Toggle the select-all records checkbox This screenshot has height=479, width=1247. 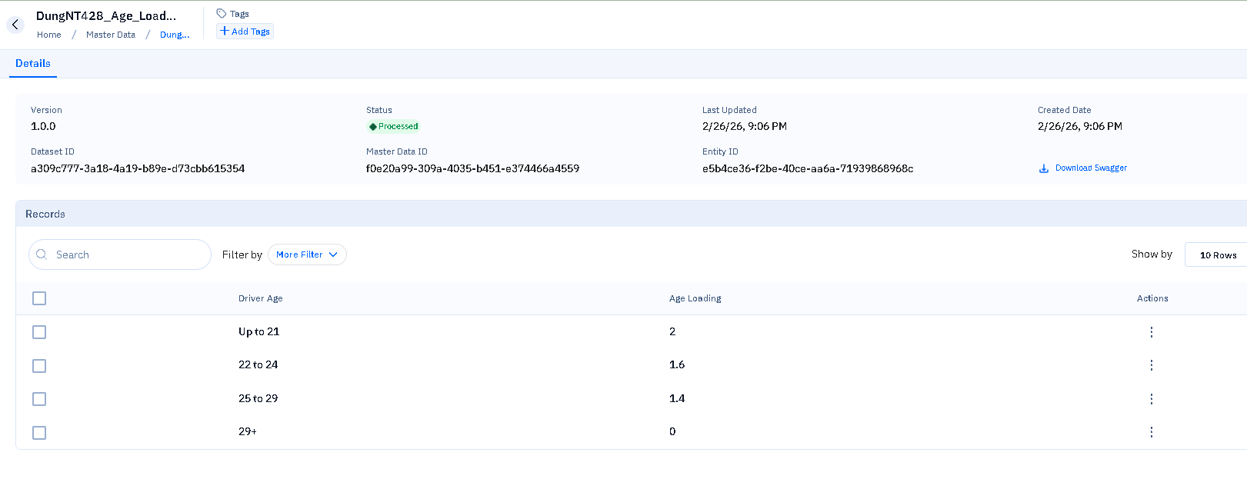pyautogui.click(x=39, y=298)
